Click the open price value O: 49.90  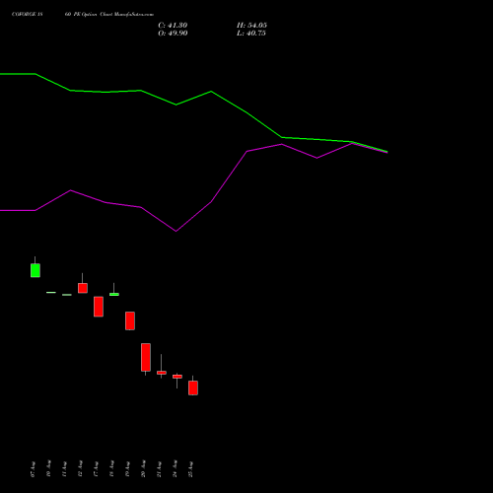click(173, 34)
